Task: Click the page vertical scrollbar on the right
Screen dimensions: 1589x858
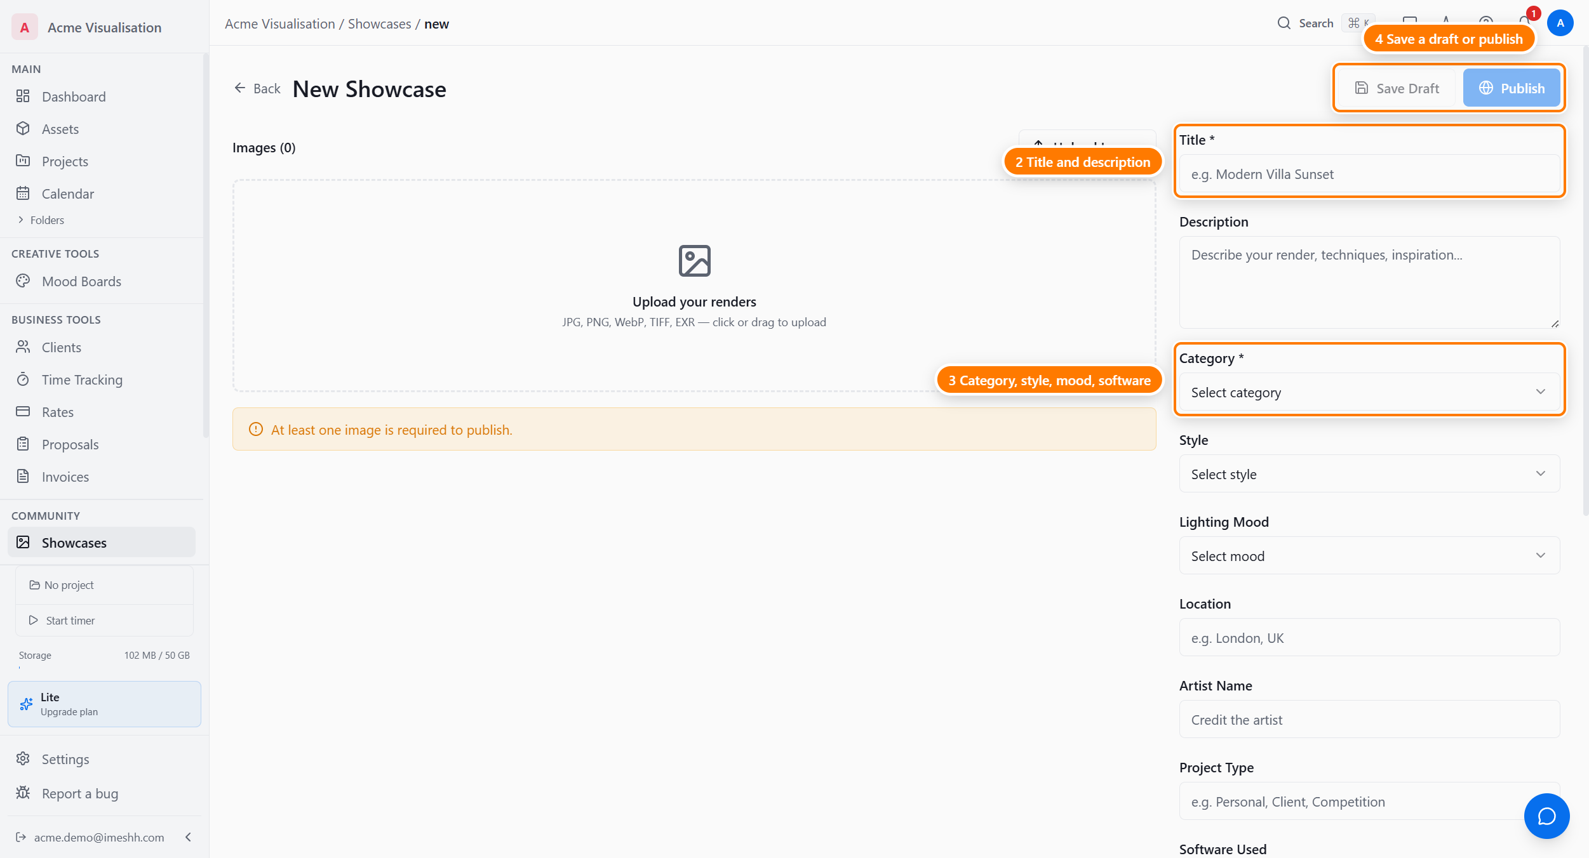Action: point(1585,279)
